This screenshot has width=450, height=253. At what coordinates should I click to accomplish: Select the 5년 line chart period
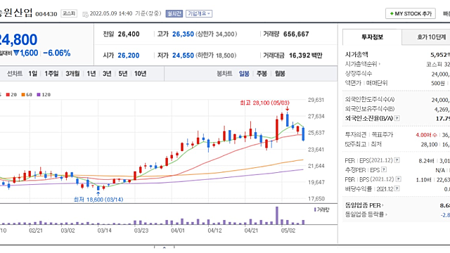click(x=123, y=74)
